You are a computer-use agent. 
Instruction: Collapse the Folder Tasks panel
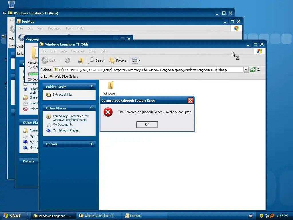click(x=92, y=87)
